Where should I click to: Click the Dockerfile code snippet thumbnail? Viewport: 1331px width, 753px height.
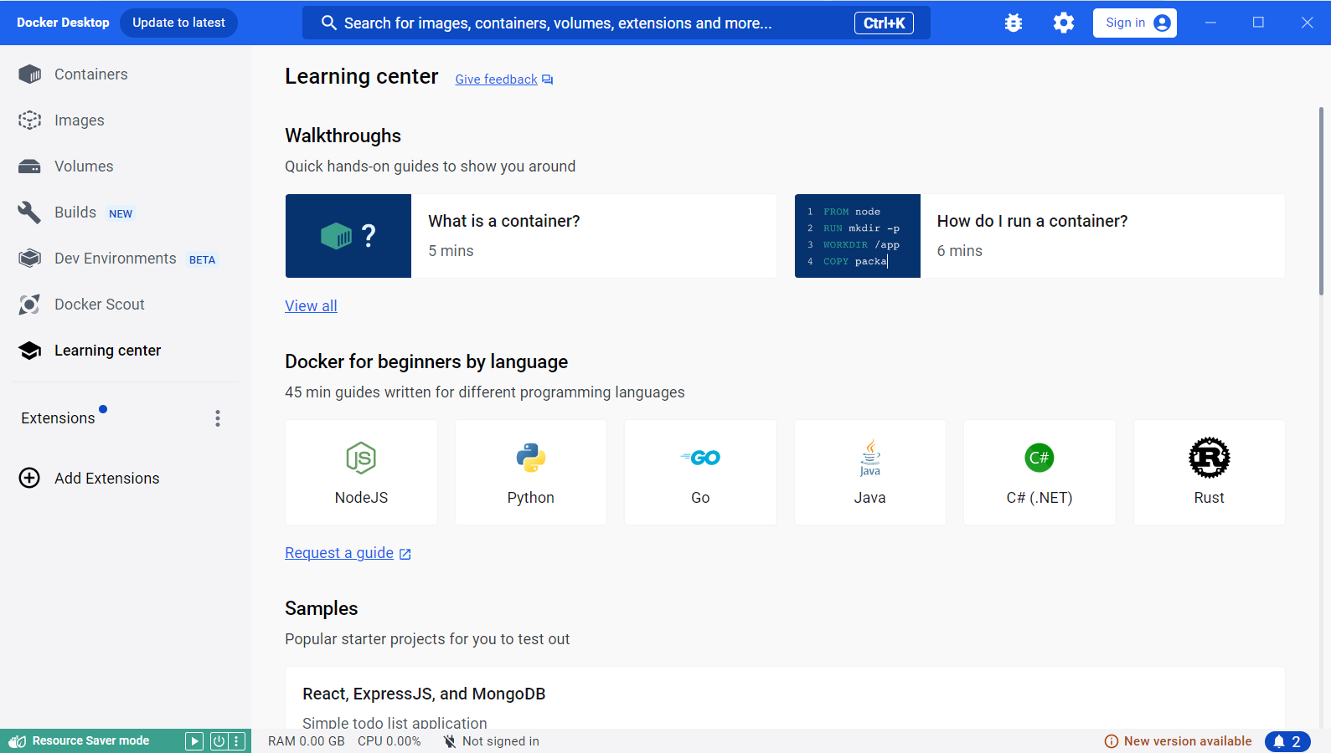click(x=858, y=236)
